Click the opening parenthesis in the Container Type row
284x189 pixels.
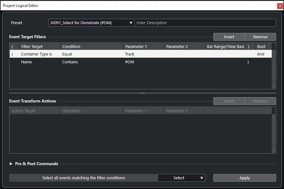(12, 54)
